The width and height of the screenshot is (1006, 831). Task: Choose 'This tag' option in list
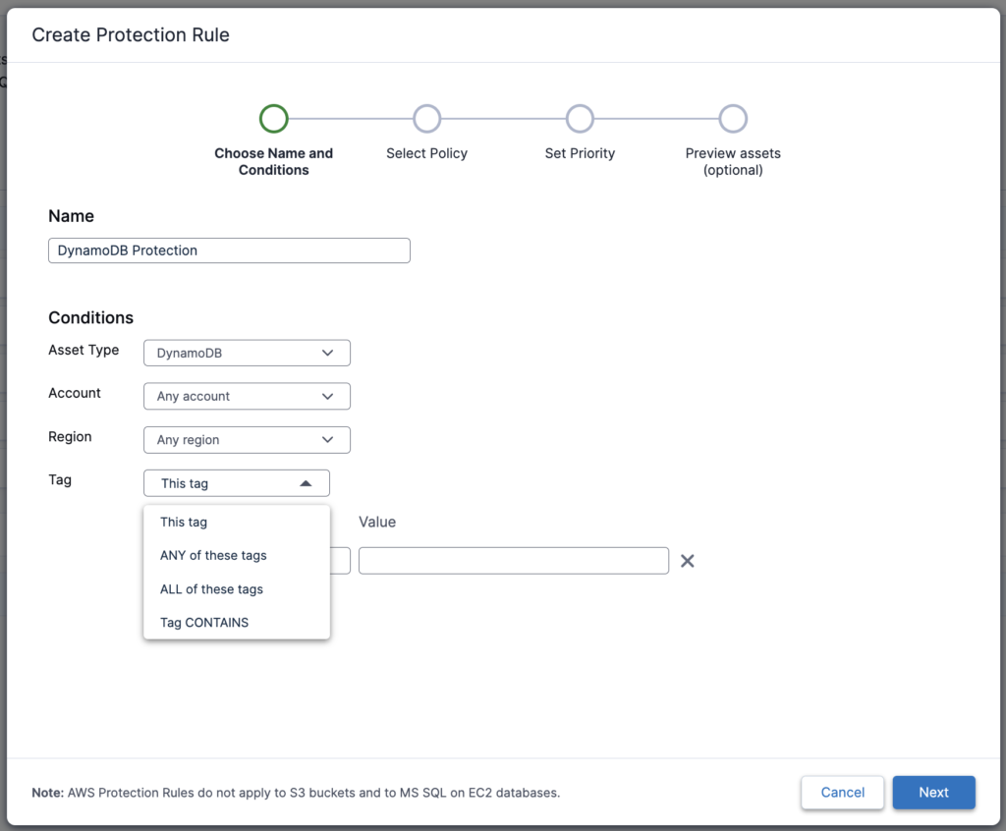(x=237, y=522)
